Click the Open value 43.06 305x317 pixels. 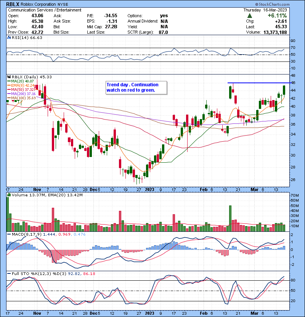point(37,16)
